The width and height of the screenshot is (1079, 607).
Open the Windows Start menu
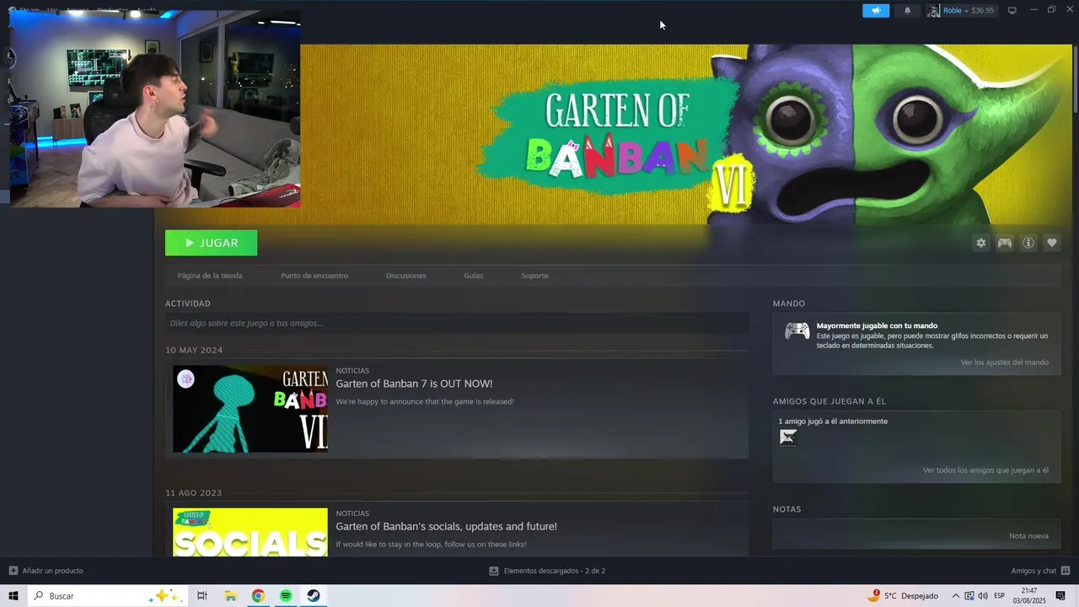(13, 596)
